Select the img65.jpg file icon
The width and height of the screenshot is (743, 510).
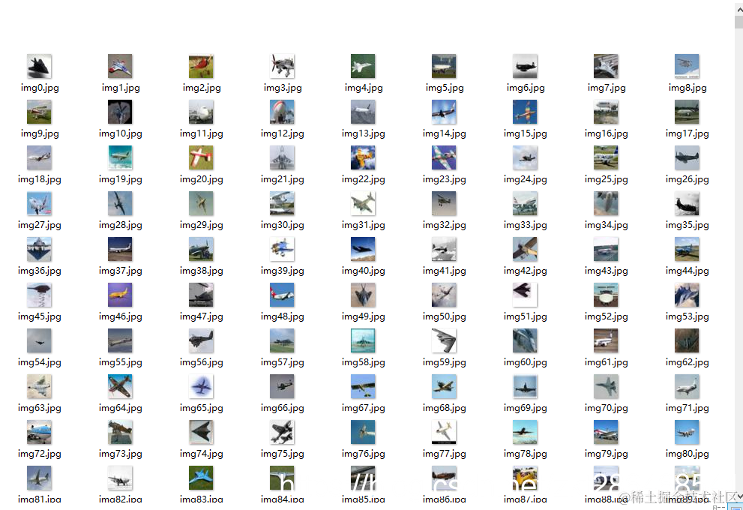(202, 387)
